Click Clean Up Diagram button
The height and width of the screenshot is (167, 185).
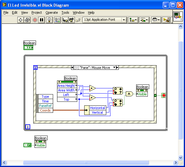166,20
